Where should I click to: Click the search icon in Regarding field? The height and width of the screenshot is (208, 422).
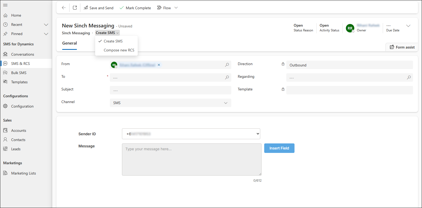pos(409,78)
